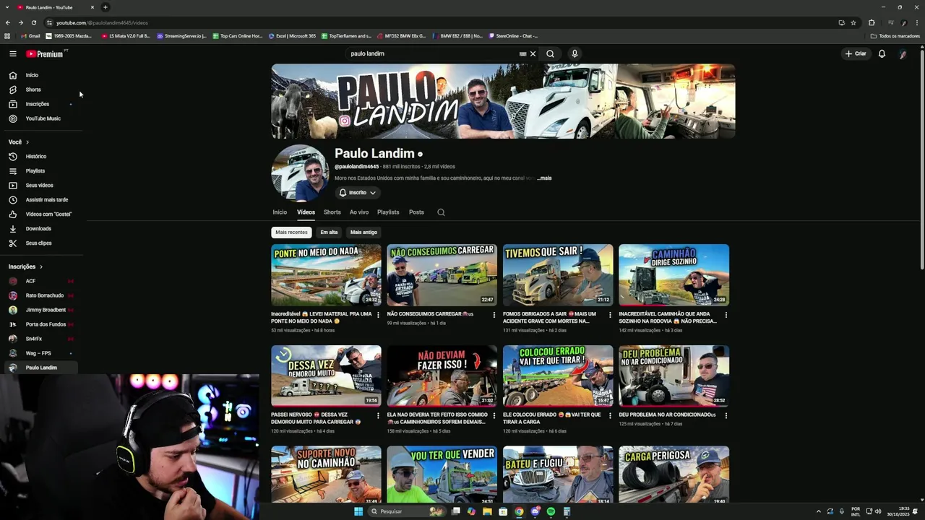Switch to Ao vivo tab
The width and height of the screenshot is (925, 520).
tap(359, 212)
